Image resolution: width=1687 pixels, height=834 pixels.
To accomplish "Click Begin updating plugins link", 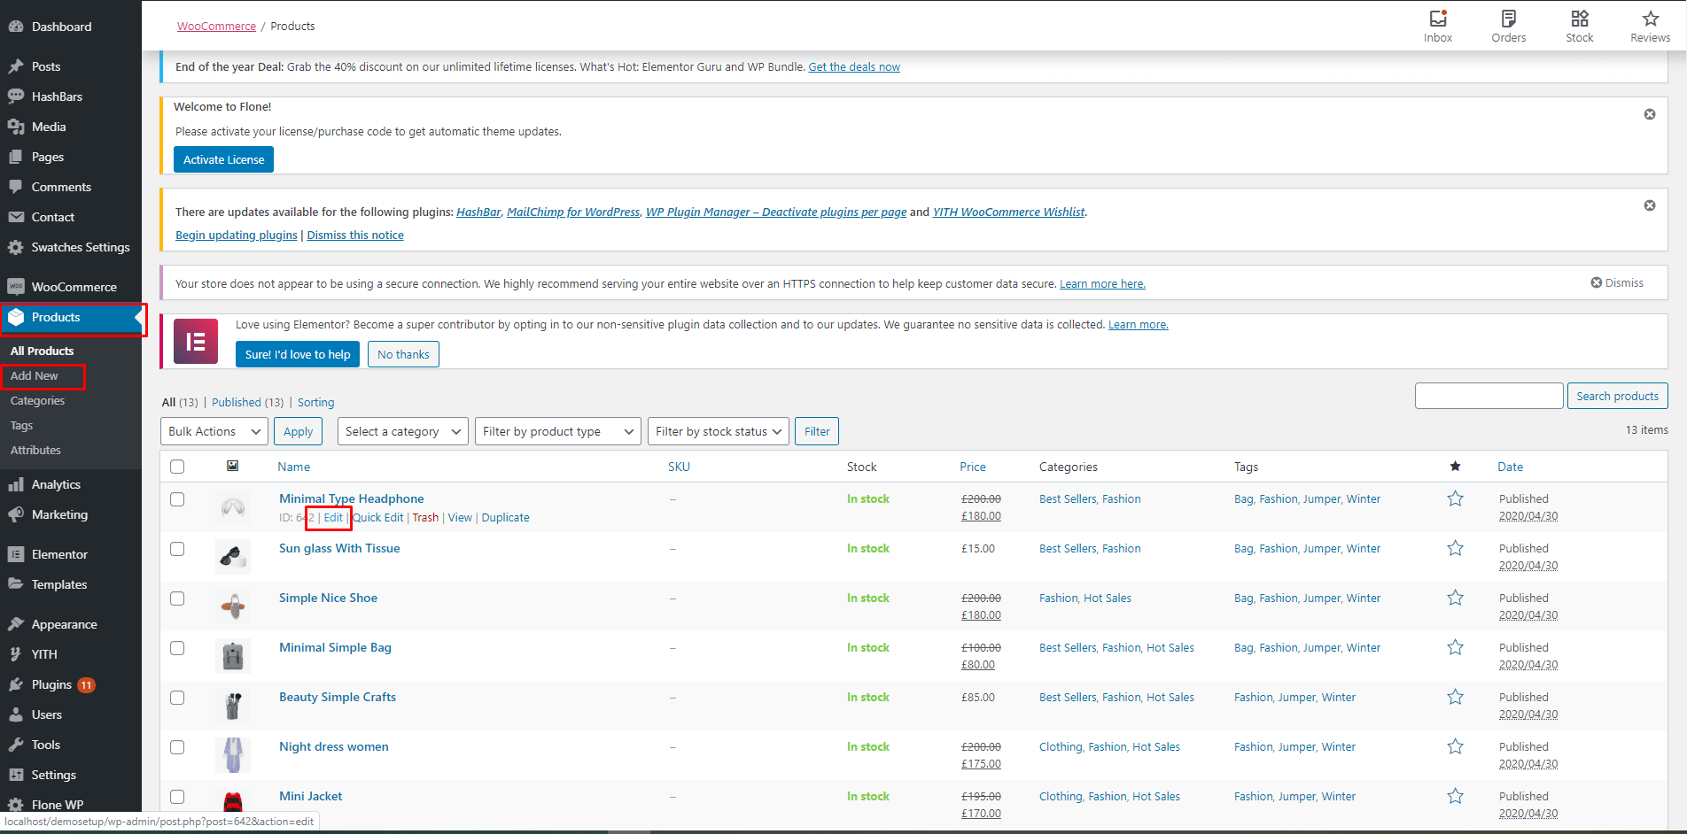I will point(237,235).
